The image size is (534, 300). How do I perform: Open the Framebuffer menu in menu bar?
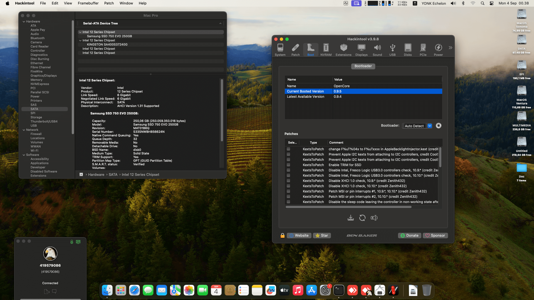coord(88,3)
